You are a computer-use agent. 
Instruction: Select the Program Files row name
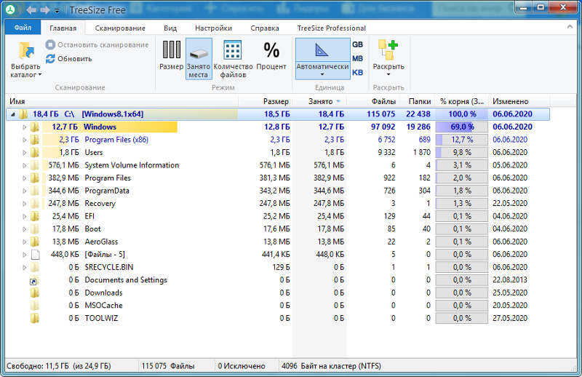(x=108, y=178)
